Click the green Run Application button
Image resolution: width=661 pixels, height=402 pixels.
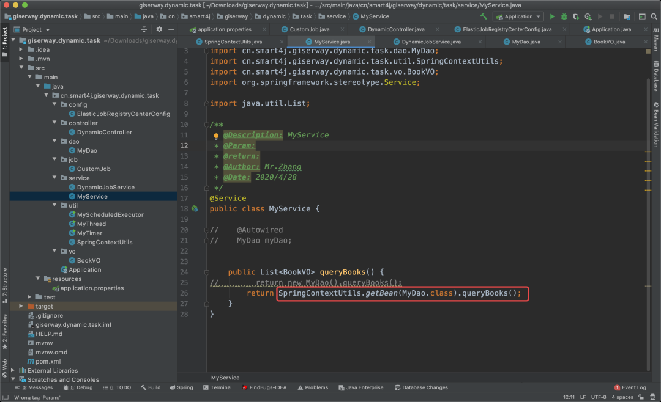pyautogui.click(x=553, y=16)
